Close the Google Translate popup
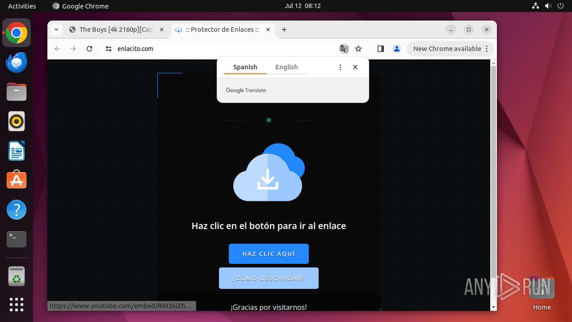This screenshot has height=322, width=572. pyautogui.click(x=355, y=67)
